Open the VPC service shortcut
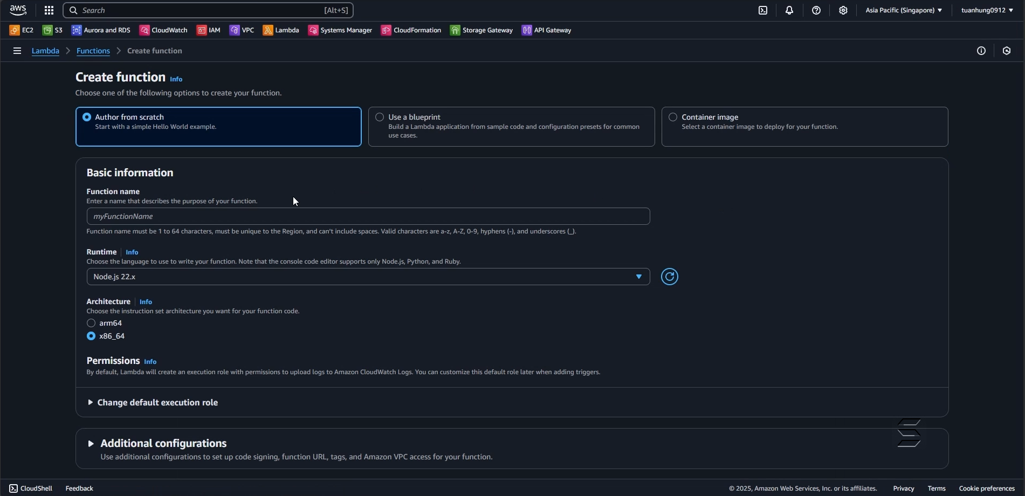 coord(242,30)
